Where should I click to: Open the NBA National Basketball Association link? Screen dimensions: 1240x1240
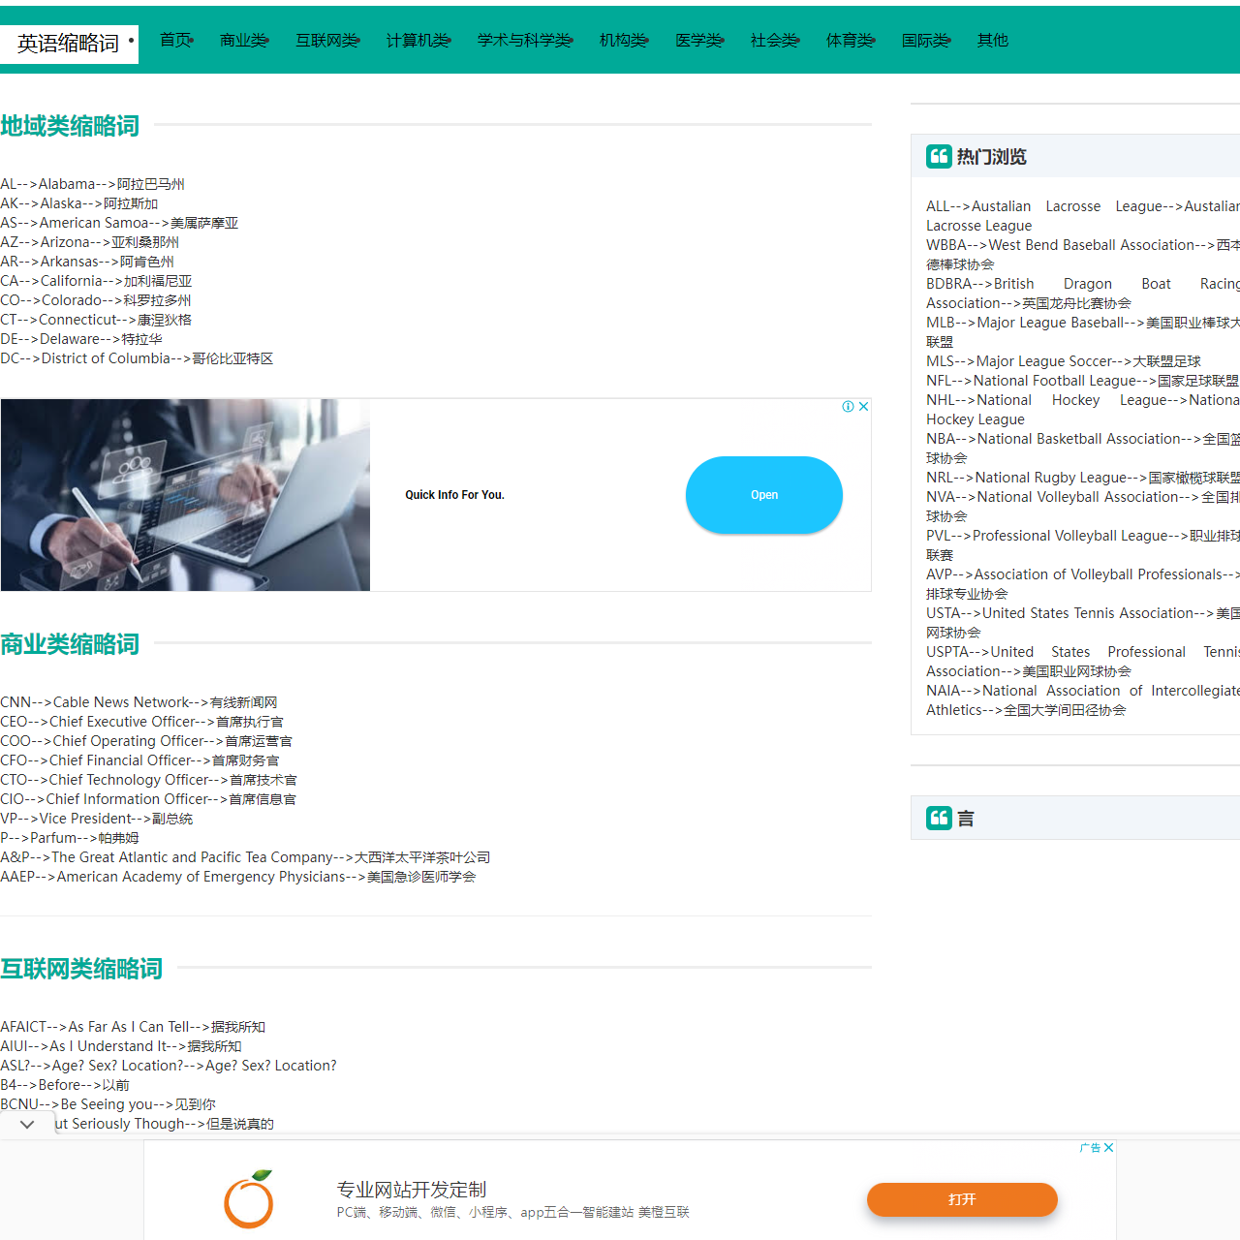point(1083,449)
